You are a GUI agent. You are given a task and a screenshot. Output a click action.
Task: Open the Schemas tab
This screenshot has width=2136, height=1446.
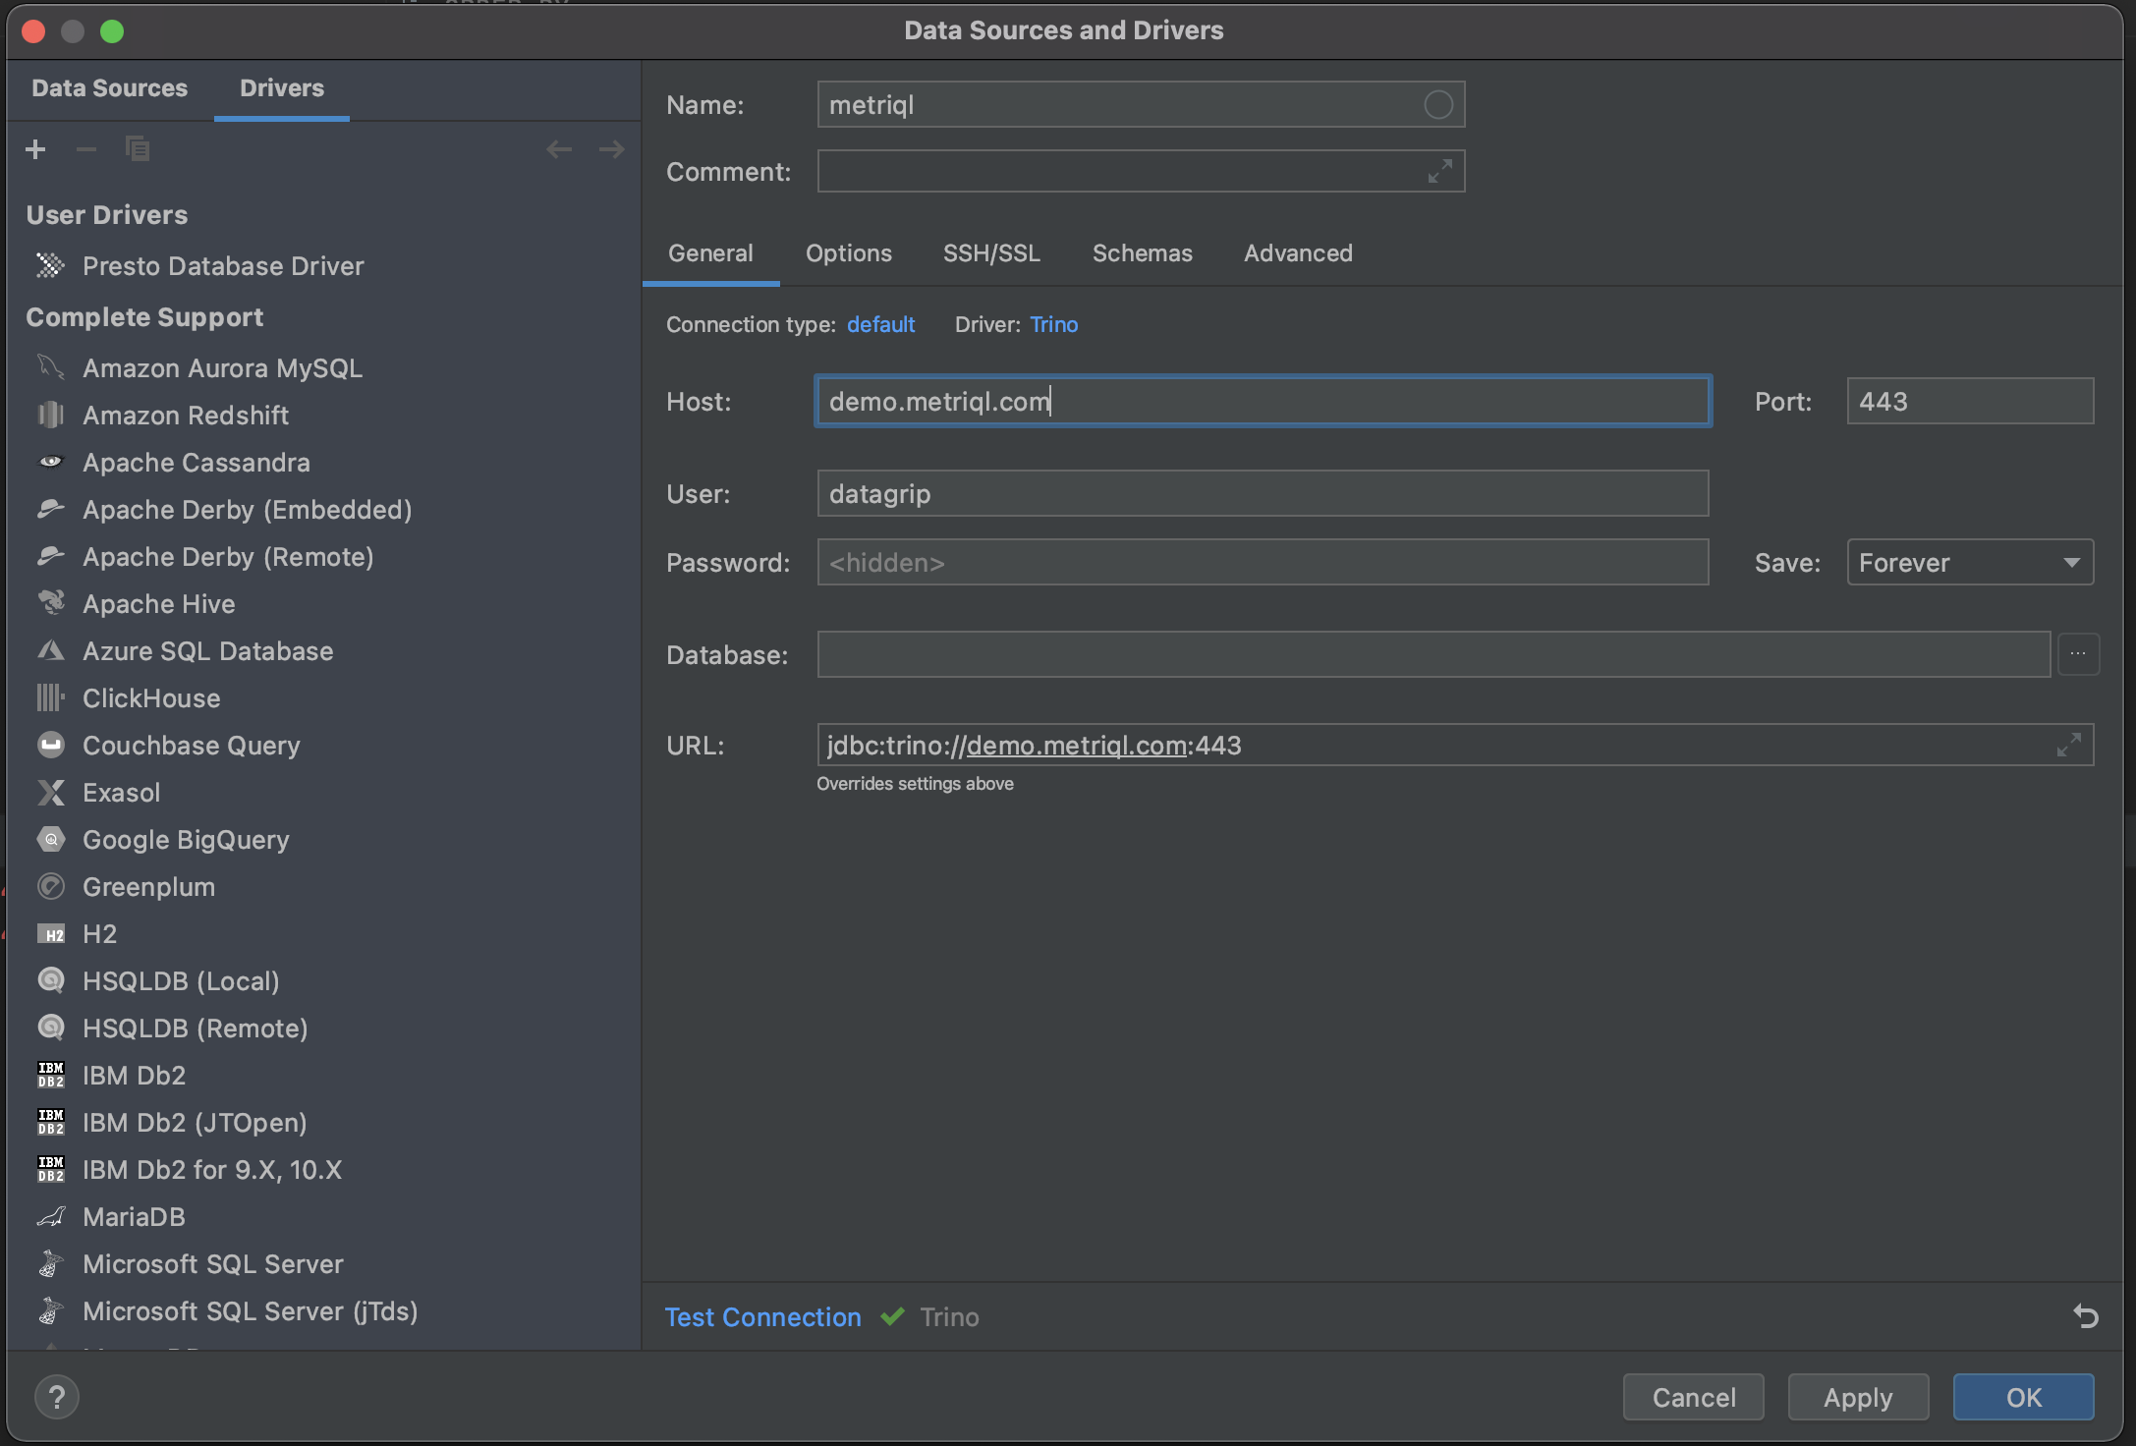click(x=1142, y=253)
